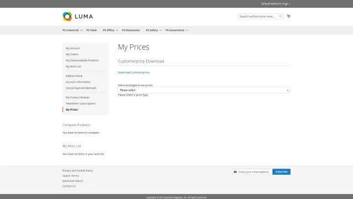Open the welcome message account dropdown
353x199 pixels.
276,4
